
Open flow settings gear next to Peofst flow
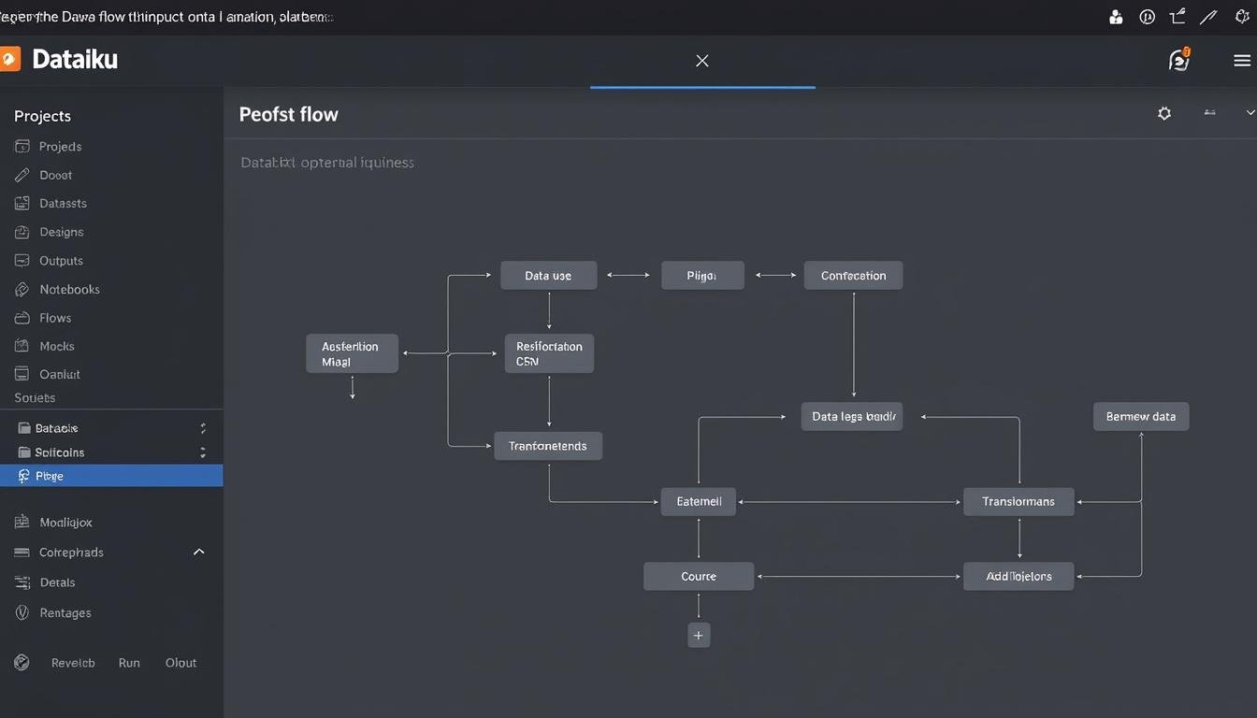[1164, 113]
